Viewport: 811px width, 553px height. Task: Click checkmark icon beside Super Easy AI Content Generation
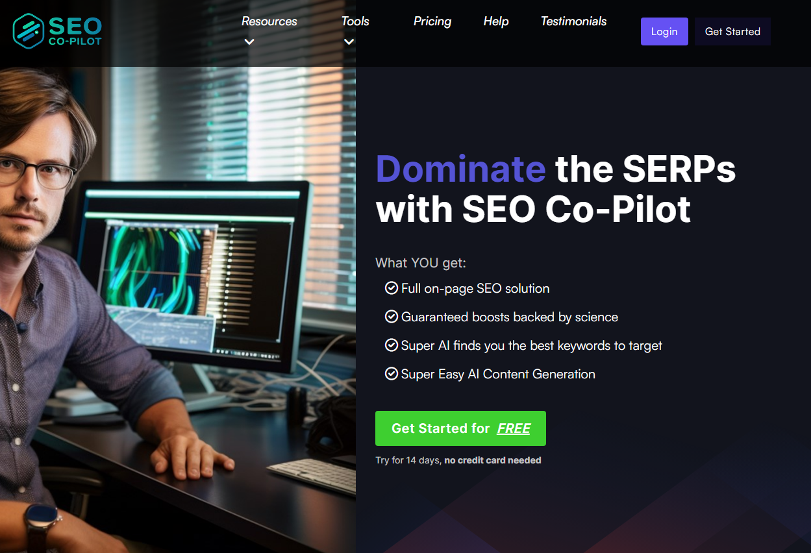click(392, 373)
